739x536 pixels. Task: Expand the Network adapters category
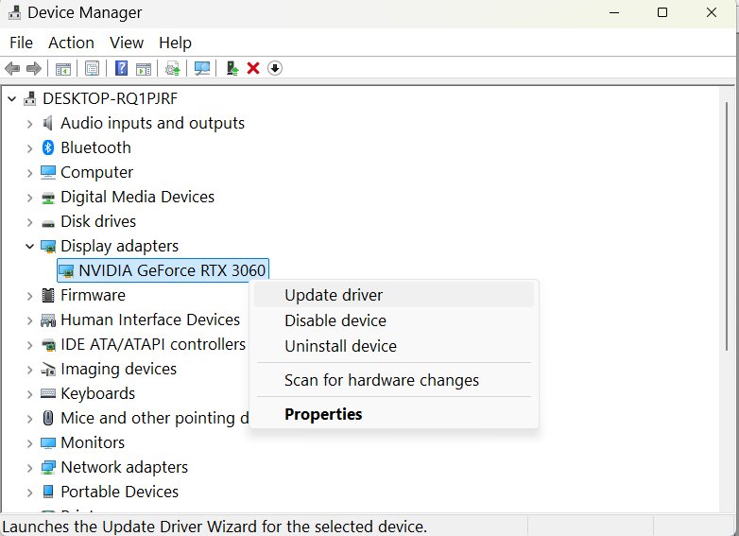pyautogui.click(x=29, y=468)
